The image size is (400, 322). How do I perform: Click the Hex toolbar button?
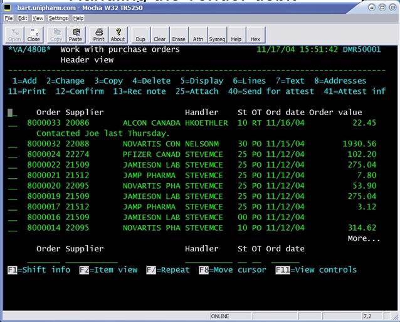click(x=255, y=35)
